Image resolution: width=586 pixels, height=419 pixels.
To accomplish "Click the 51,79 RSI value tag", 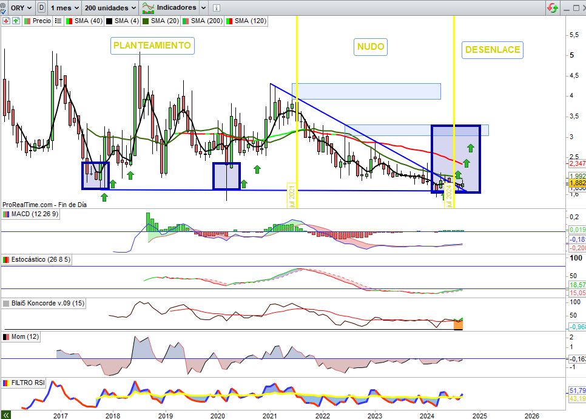I will click(x=577, y=390).
